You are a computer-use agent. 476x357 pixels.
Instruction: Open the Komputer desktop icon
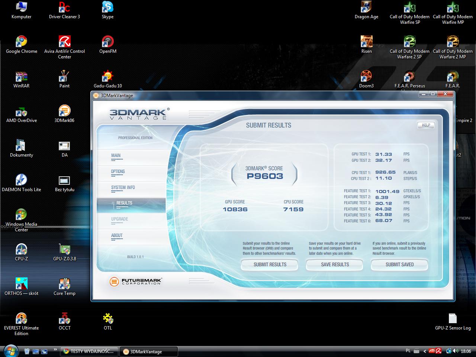coord(21,10)
